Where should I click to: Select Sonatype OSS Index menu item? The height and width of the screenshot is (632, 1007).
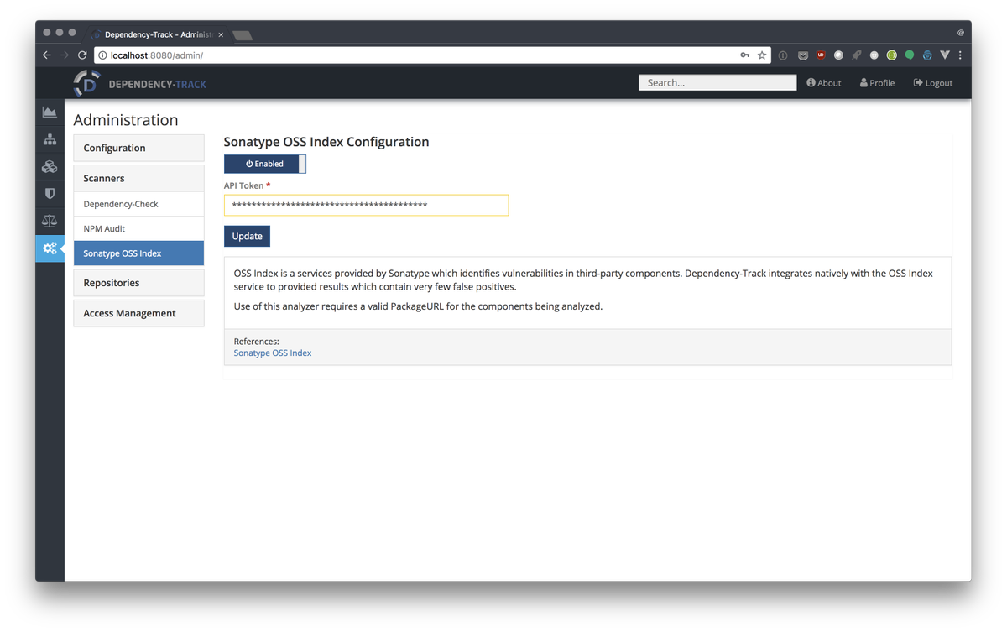[138, 253]
